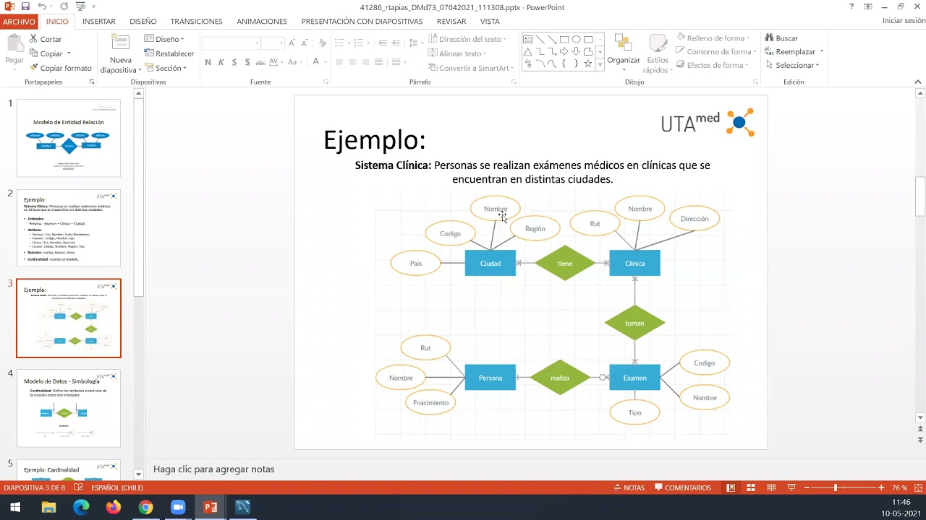
Task: Open ribbon display options
Action: pyautogui.click(x=869, y=6)
